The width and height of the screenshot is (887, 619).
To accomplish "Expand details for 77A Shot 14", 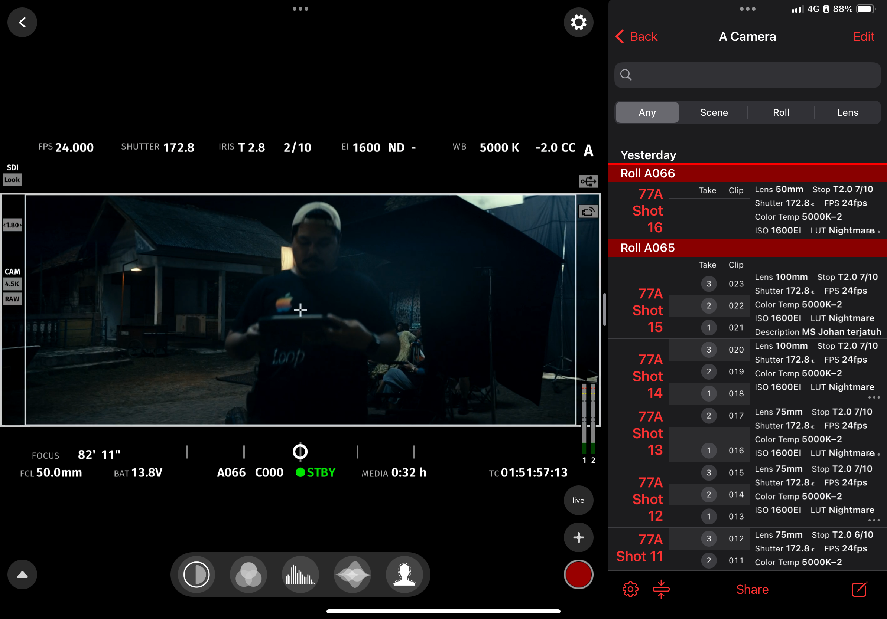I will [874, 397].
